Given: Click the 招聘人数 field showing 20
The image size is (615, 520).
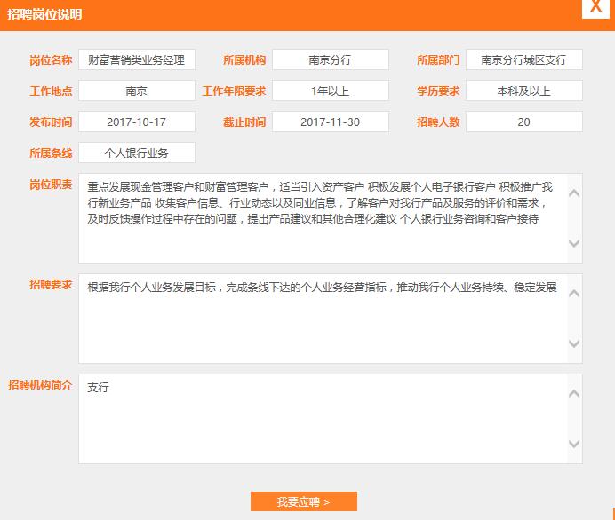Looking at the screenshot, I should (x=523, y=122).
